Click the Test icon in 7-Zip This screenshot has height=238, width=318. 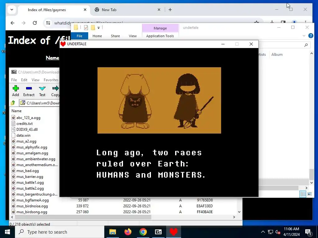coord(42,88)
